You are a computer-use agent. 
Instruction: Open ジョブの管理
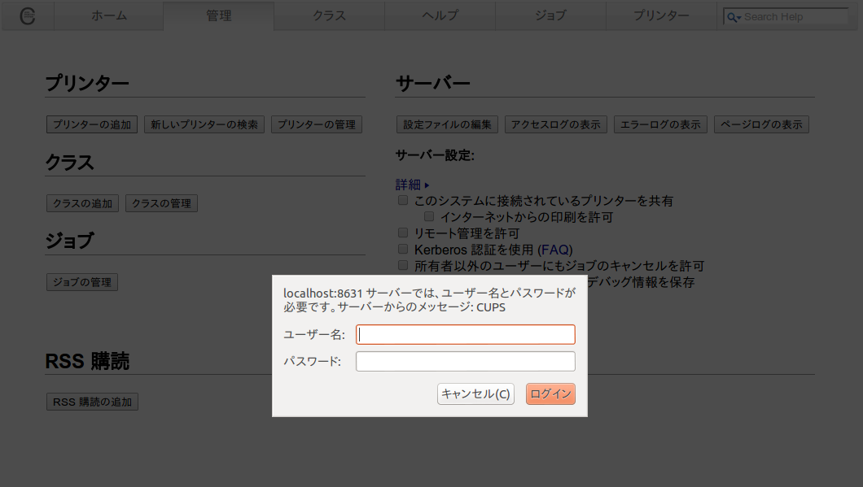click(81, 282)
